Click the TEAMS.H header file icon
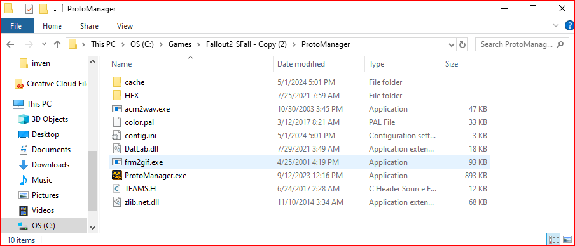575x246 pixels. tap(117, 188)
